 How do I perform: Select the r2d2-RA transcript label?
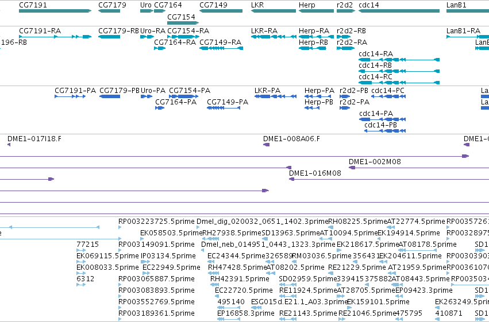[352, 42]
